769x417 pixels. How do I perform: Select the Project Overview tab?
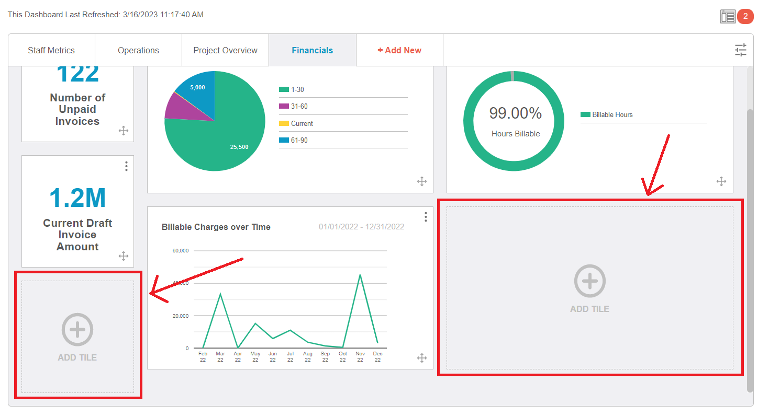pyautogui.click(x=225, y=51)
